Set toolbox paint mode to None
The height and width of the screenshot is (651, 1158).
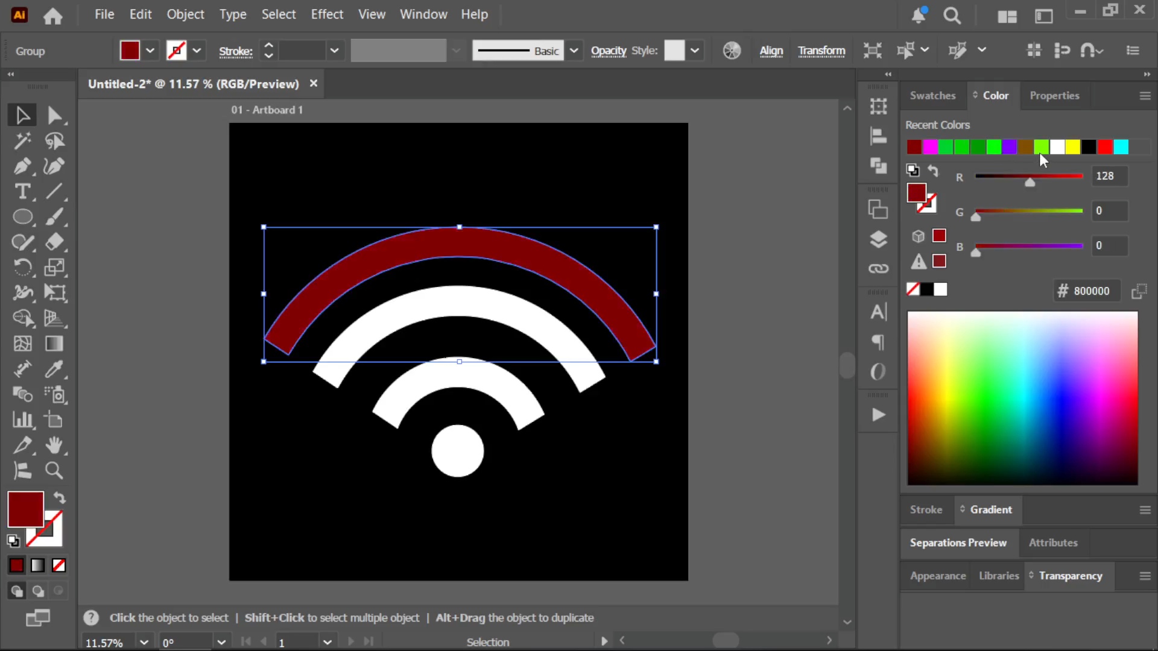(59, 565)
